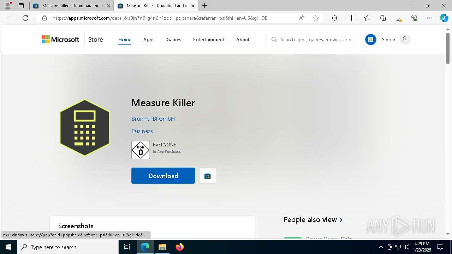Close the first Measure Killer tab

(108, 6)
